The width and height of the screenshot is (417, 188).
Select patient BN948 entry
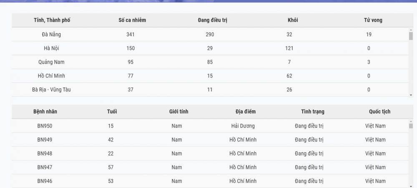(210, 153)
